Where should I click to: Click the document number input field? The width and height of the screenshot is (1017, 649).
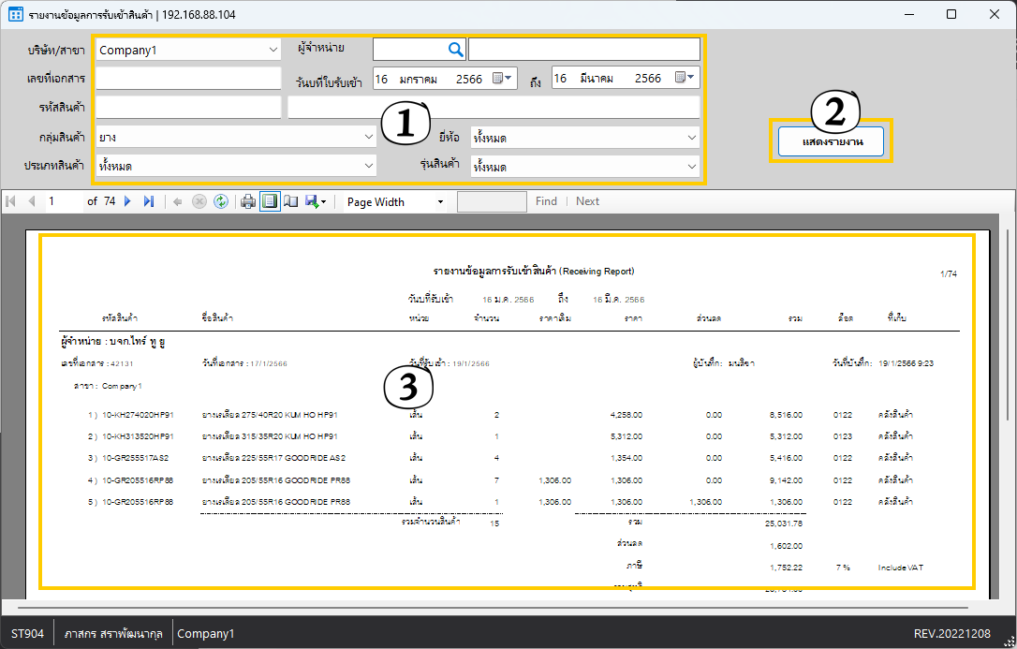tap(188, 79)
